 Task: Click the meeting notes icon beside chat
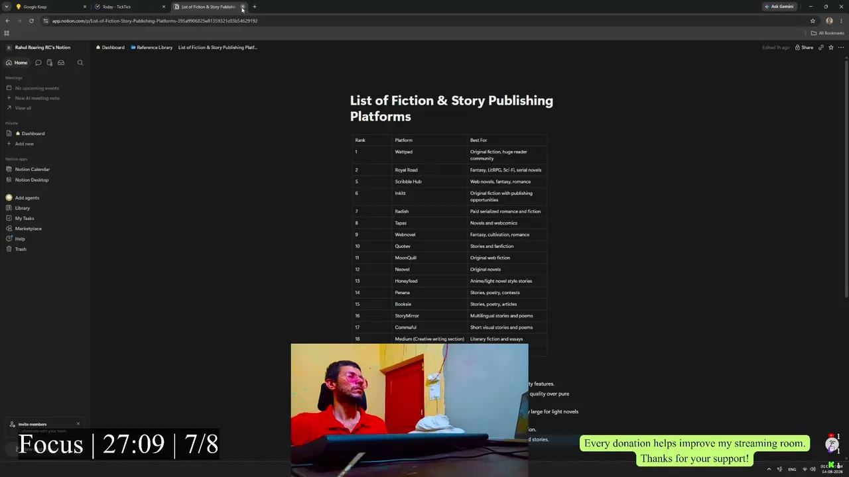[50, 63]
